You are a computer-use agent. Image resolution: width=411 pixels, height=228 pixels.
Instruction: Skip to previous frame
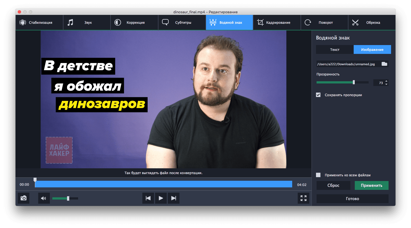point(148,198)
